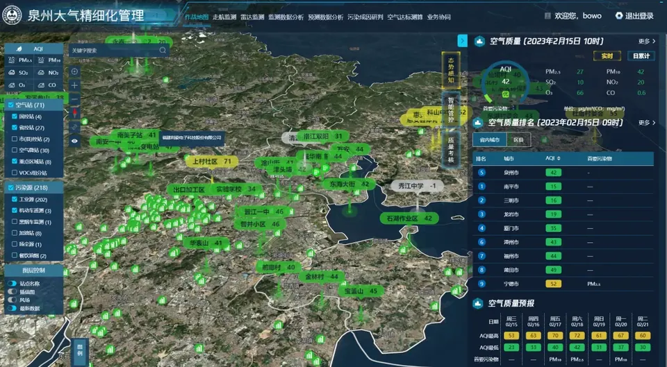Click the 空气质量排名 panel header icon

[478, 123]
